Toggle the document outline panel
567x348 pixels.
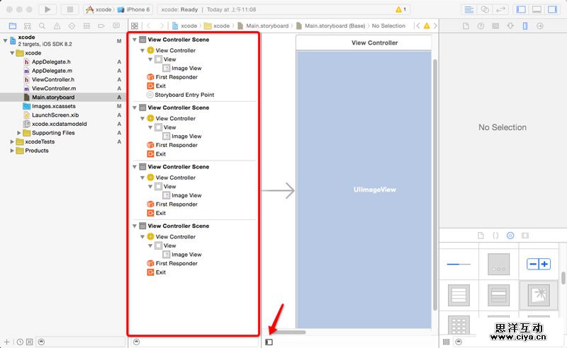(x=269, y=342)
